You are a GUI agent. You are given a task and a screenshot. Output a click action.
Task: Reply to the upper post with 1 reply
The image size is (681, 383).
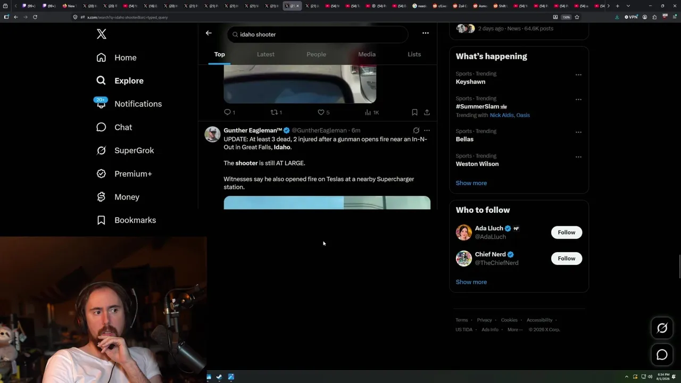click(x=229, y=112)
